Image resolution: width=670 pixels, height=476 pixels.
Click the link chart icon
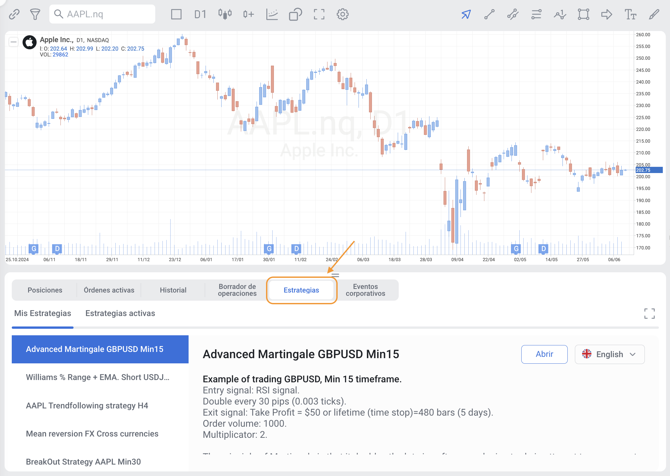coord(14,14)
